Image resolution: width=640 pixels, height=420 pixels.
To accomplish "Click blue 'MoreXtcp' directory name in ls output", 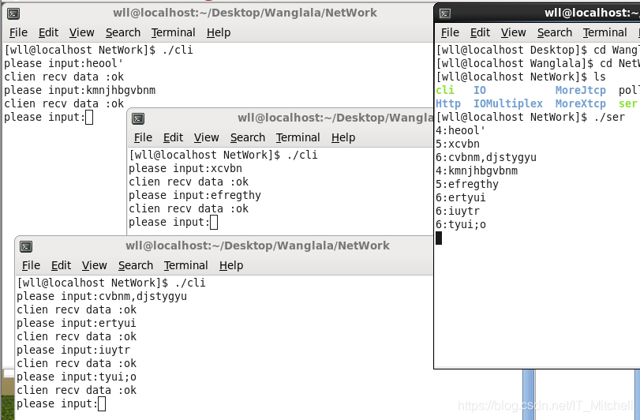I will 580,103.
